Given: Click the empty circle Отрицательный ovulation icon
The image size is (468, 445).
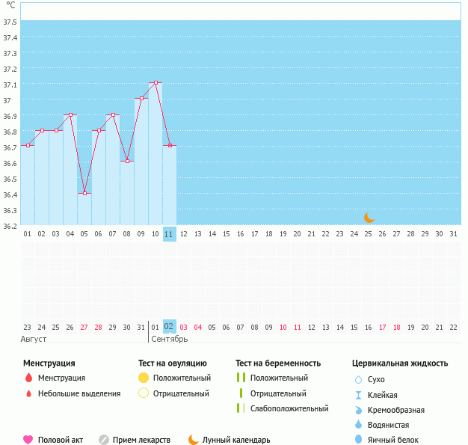Looking at the screenshot, I should coord(144,393).
